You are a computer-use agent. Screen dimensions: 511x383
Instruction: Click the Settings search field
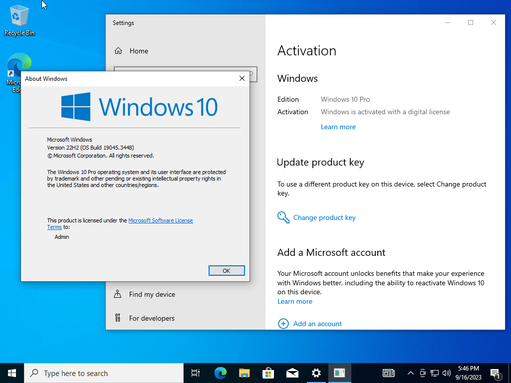click(x=253, y=74)
